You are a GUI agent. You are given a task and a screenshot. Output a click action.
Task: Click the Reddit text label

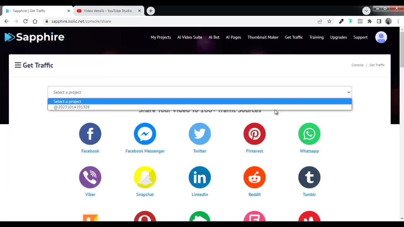(x=254, y=195)
